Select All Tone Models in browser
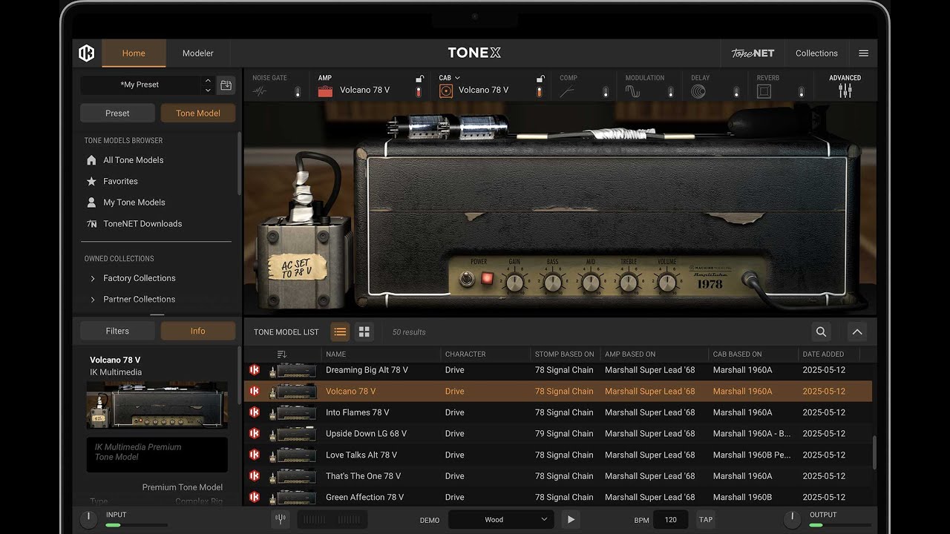Screen dimensions: 950x534 pos(134,160)
